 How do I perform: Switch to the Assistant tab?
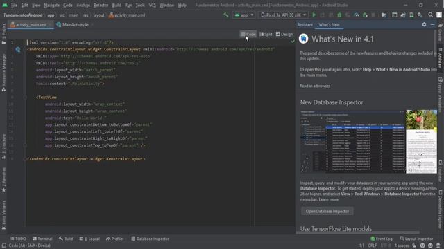tap(305, 25)
